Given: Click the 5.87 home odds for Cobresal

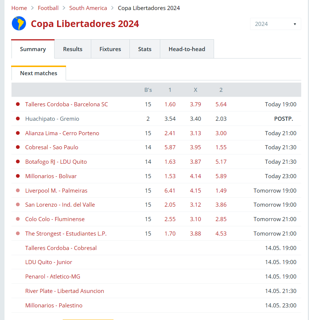Looking at the screenshot, I should (170, 147).
